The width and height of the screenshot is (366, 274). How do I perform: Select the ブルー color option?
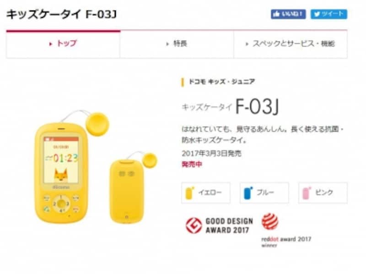click(x=264, y=193)
